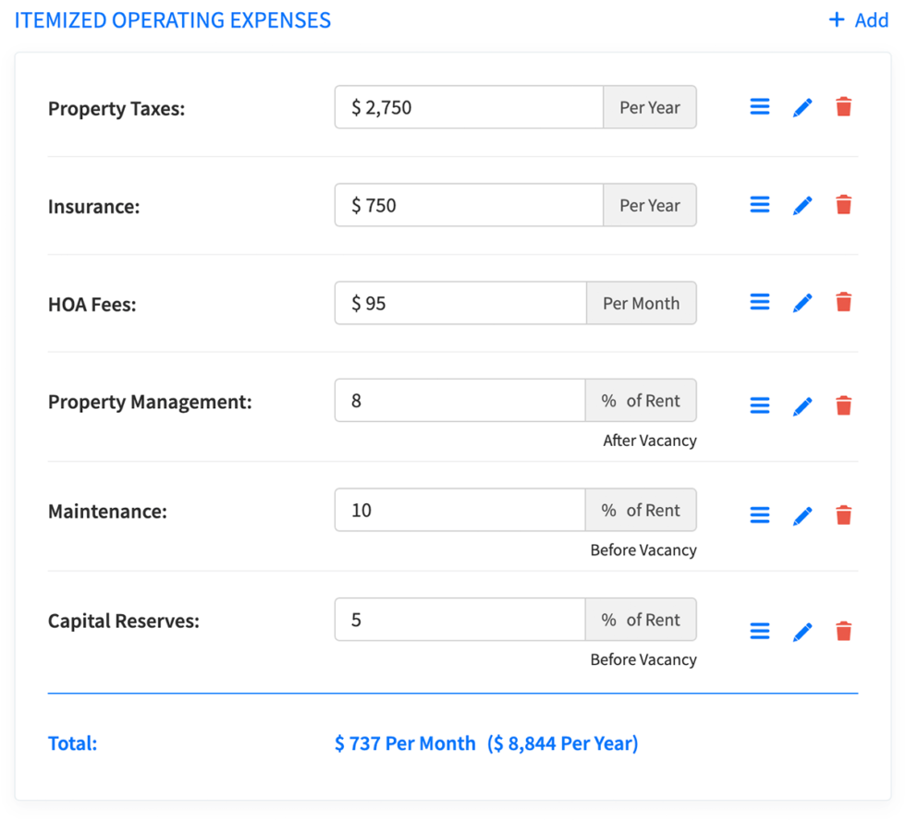The image size is (906, 821).
Task: Add a new operating expense
Action: click(x=858, y=19)
